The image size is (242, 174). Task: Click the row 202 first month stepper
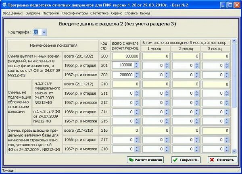tap(167, 75)
